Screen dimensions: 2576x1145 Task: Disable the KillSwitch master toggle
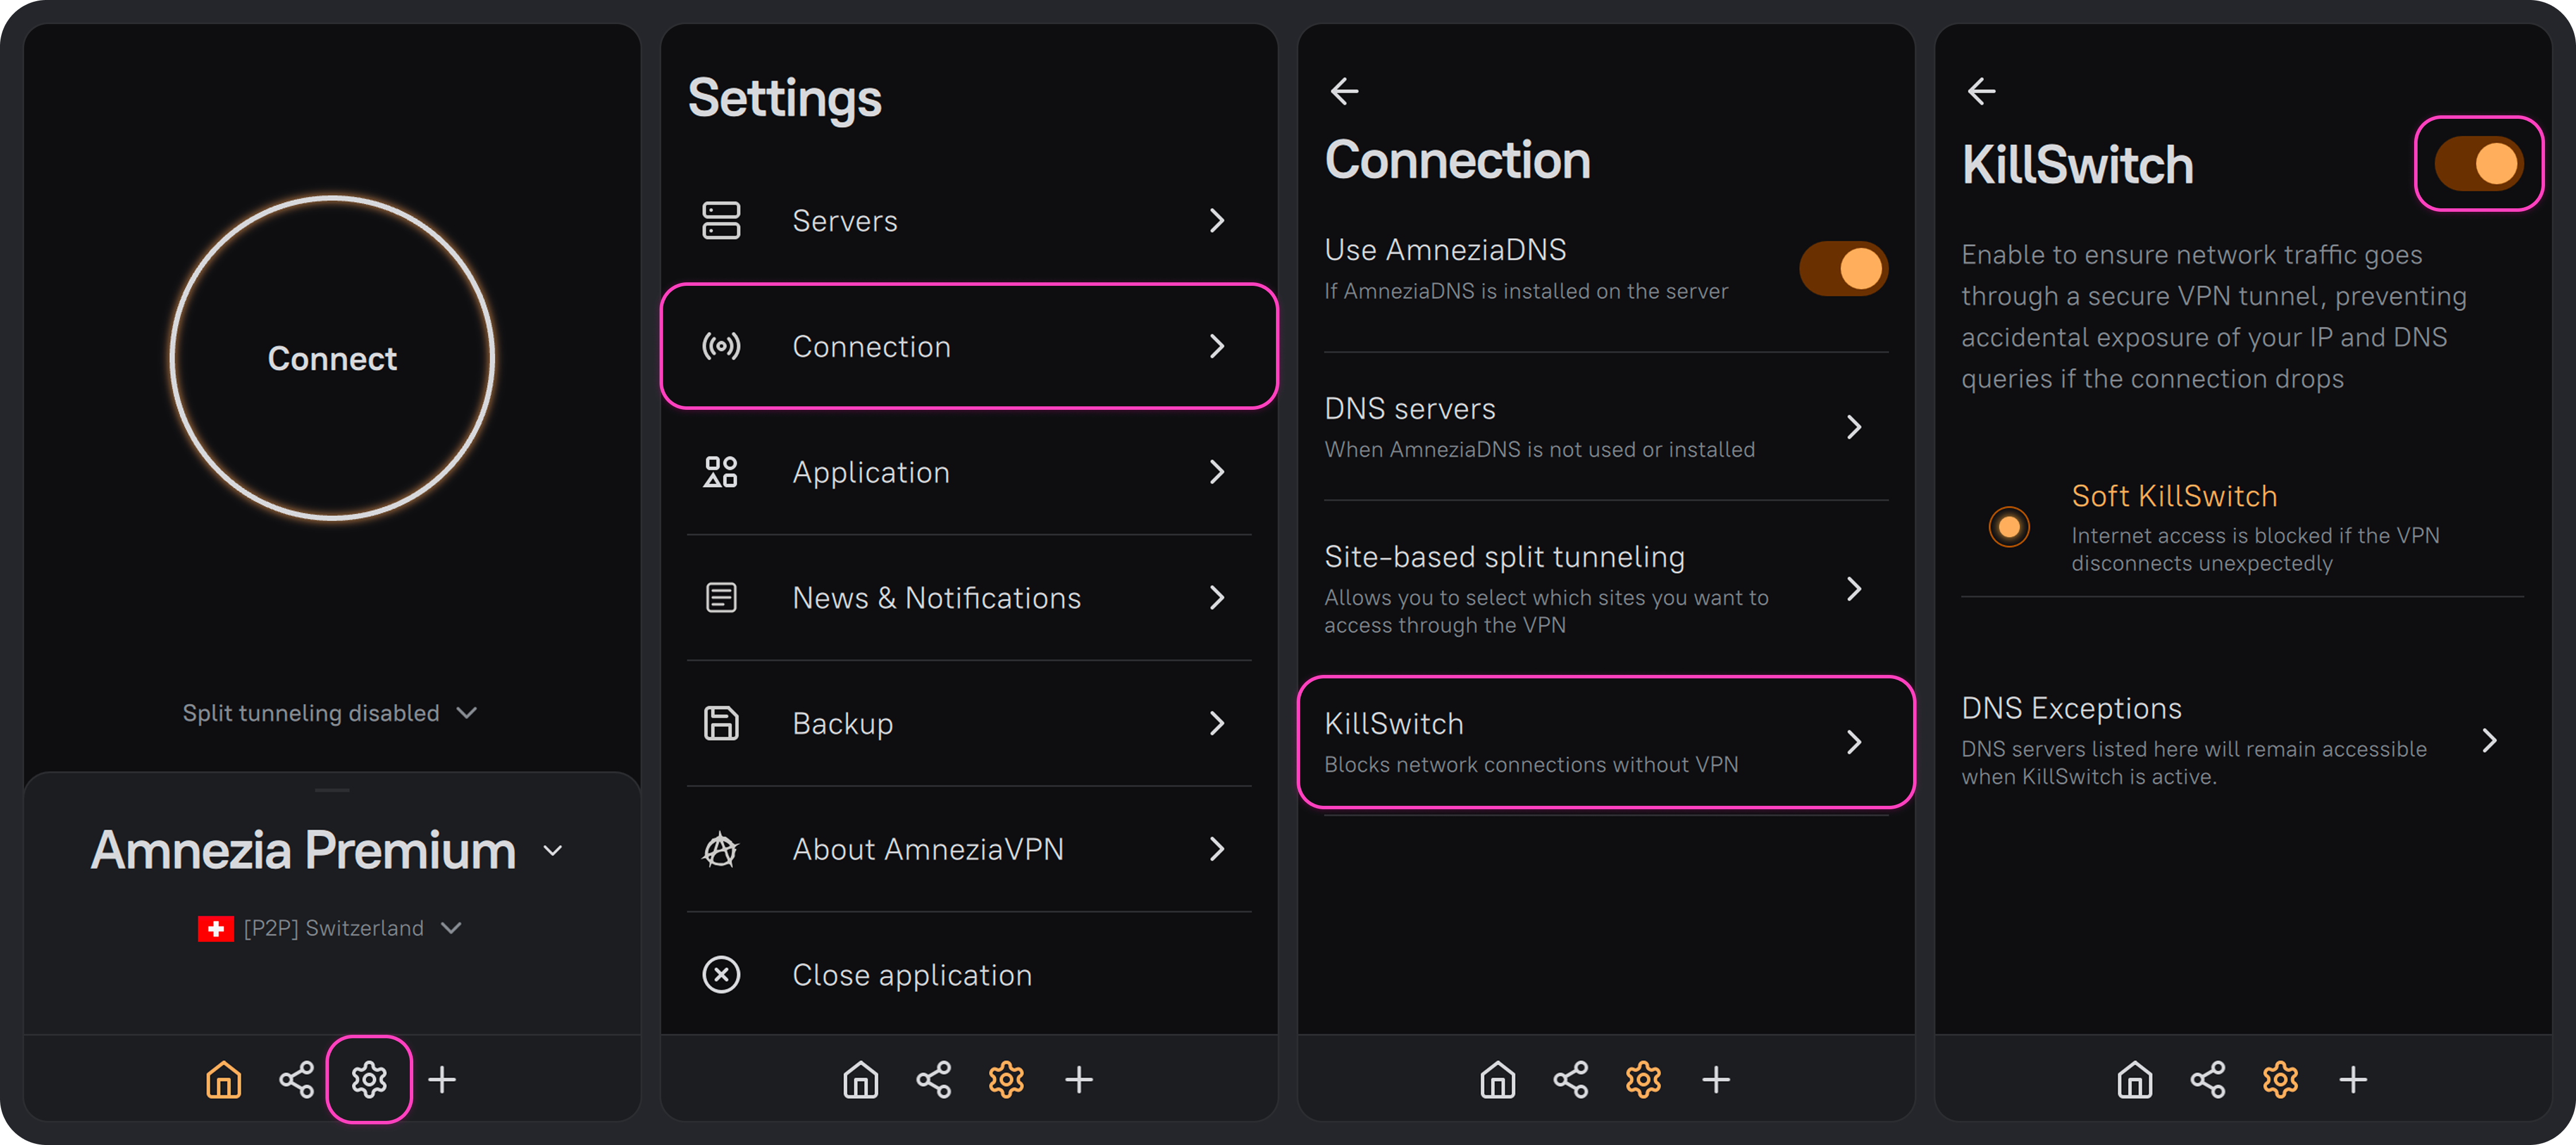pyautogui.click(x=2479, y=163)
